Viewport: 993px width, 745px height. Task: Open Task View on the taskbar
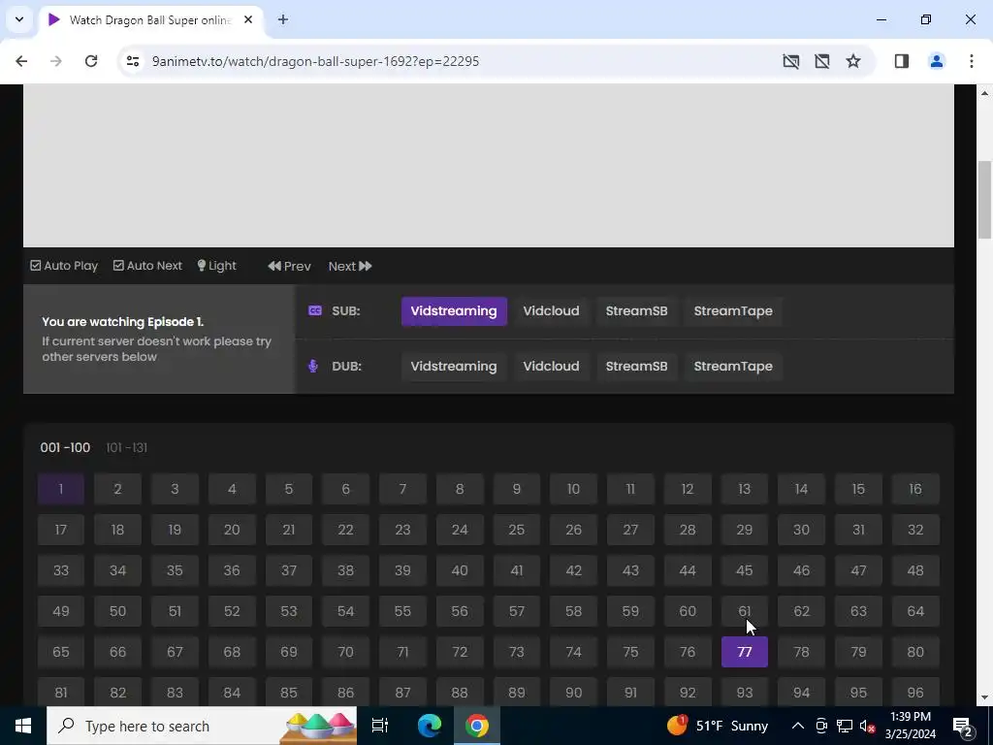click(x=379, y=726)
